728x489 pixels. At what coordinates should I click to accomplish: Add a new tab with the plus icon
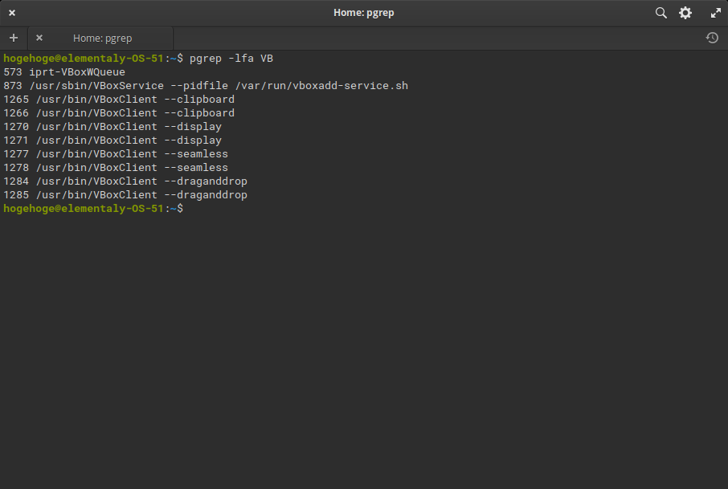point(14,38)
